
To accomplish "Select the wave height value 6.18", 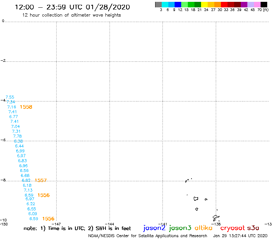I will [27, 185].
